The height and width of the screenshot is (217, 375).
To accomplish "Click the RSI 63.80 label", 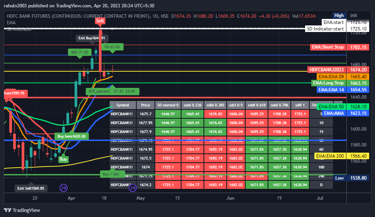I will tap(112, 47).
